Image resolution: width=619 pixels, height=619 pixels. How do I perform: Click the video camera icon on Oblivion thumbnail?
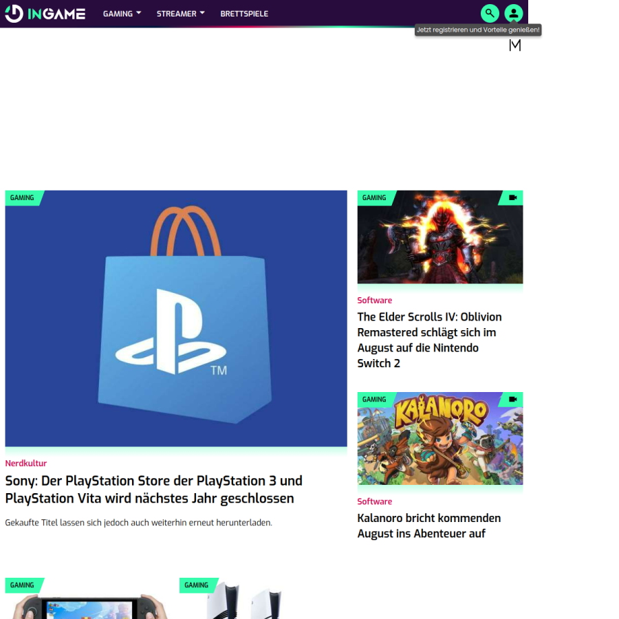coord(512,198)
